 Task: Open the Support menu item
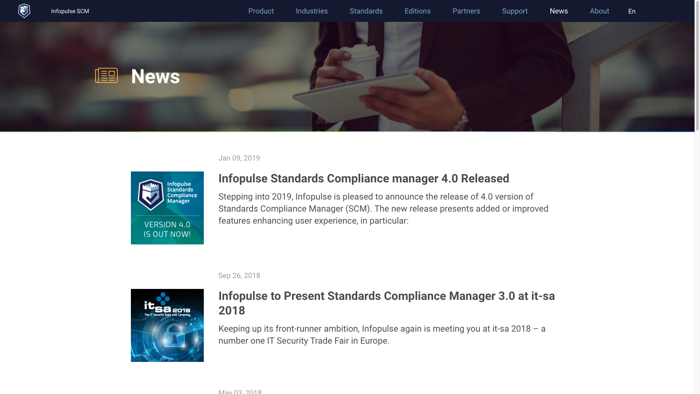tap(515, 11)
